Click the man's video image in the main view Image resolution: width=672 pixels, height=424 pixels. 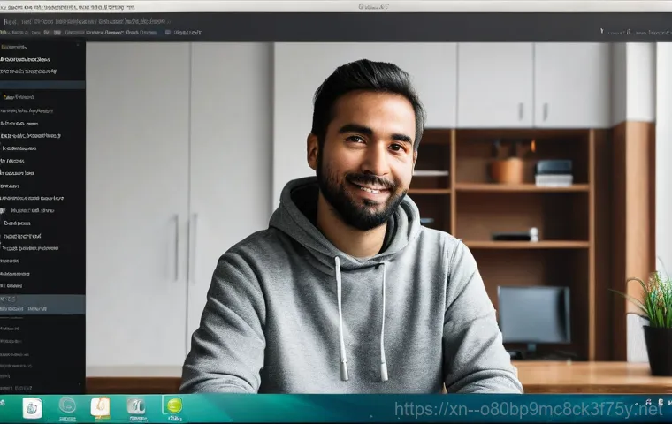tap(354, 221)
